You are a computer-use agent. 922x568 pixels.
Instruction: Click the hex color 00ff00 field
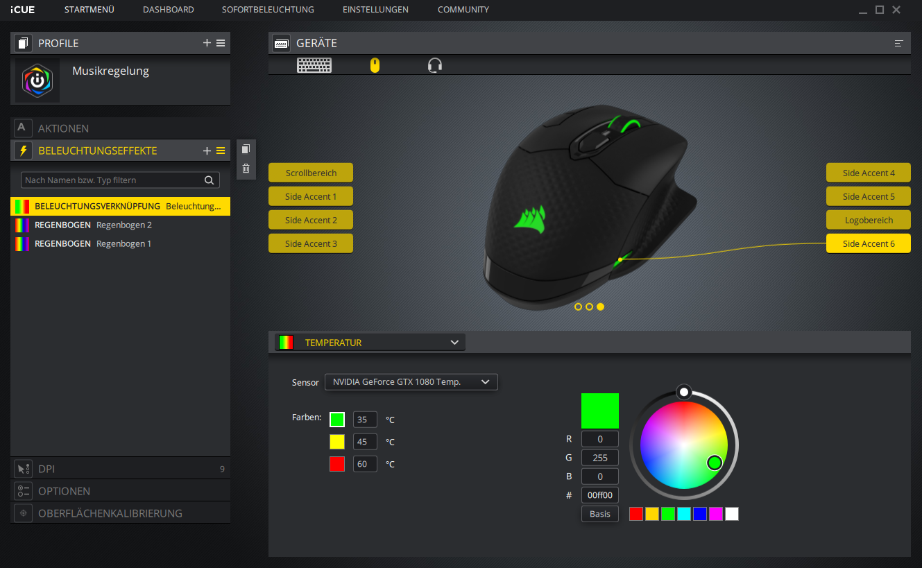[x=600, y=495]
